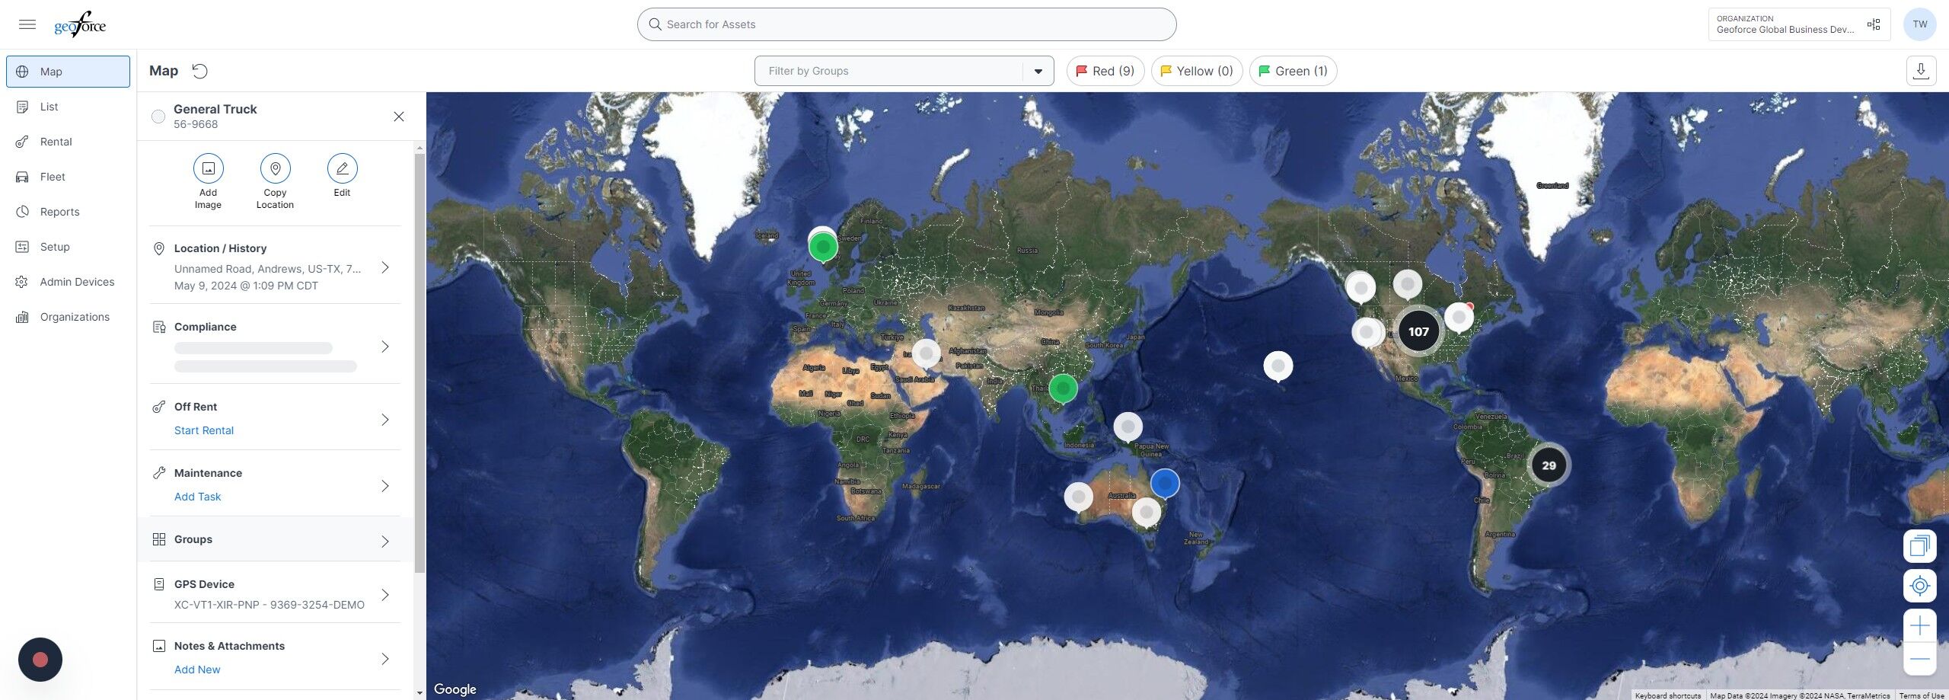Click the asset panel vertical scrollbar
The width and height of the screenshot is (1949, 700).
tap(419, 363)
